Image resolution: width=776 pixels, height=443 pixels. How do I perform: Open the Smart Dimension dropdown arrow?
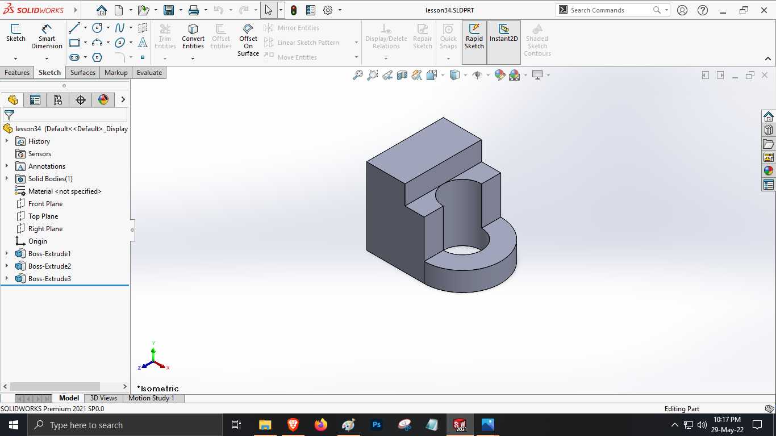click(47, 58)
